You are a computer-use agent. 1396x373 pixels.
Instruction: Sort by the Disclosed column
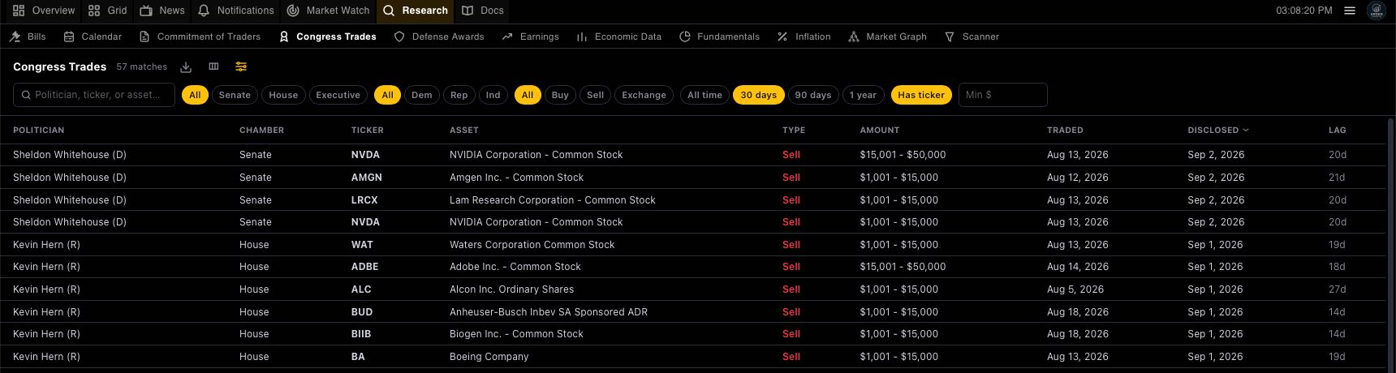(1218, 130)
